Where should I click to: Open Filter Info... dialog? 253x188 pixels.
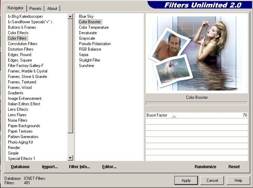click(80, 167)
